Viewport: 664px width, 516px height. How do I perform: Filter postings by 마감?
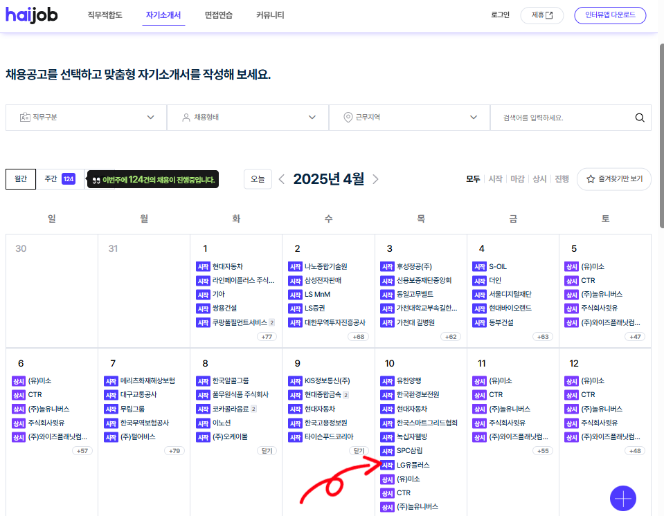click(x=517, y=179)
